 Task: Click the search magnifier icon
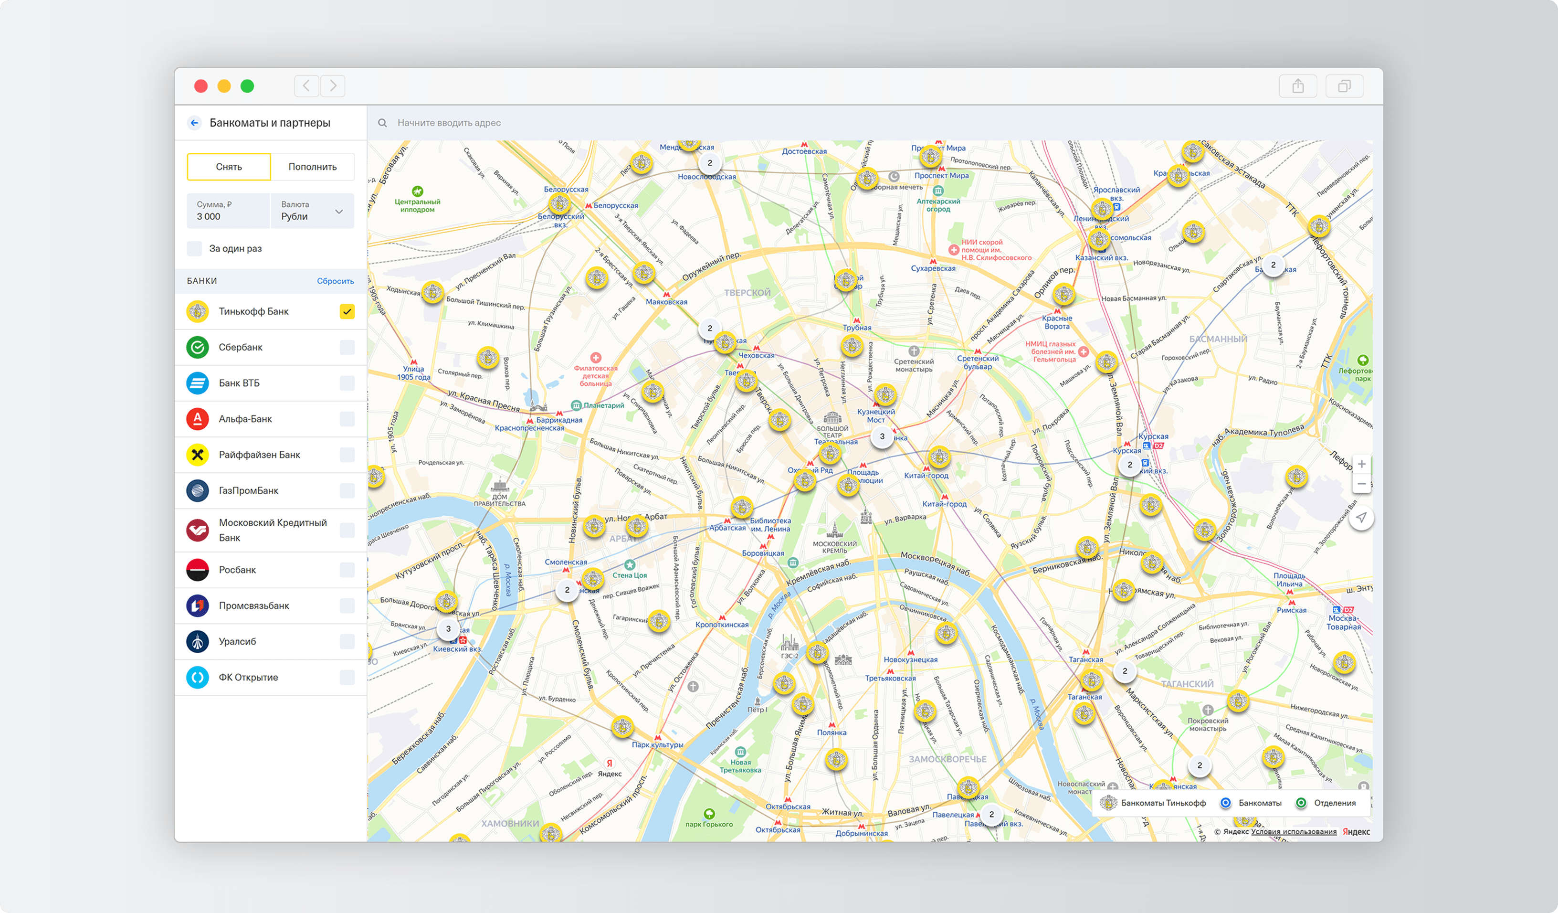[383, 122]
